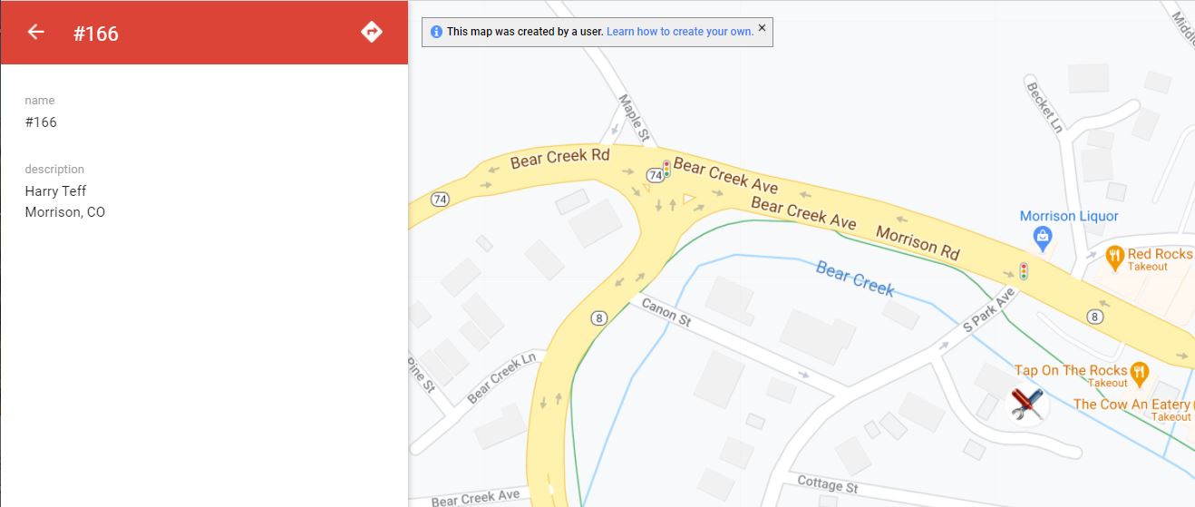The image size is (1195, 507).
Task: Select the wrench and screwdriver map marker
Action: tap(1027, 404)
